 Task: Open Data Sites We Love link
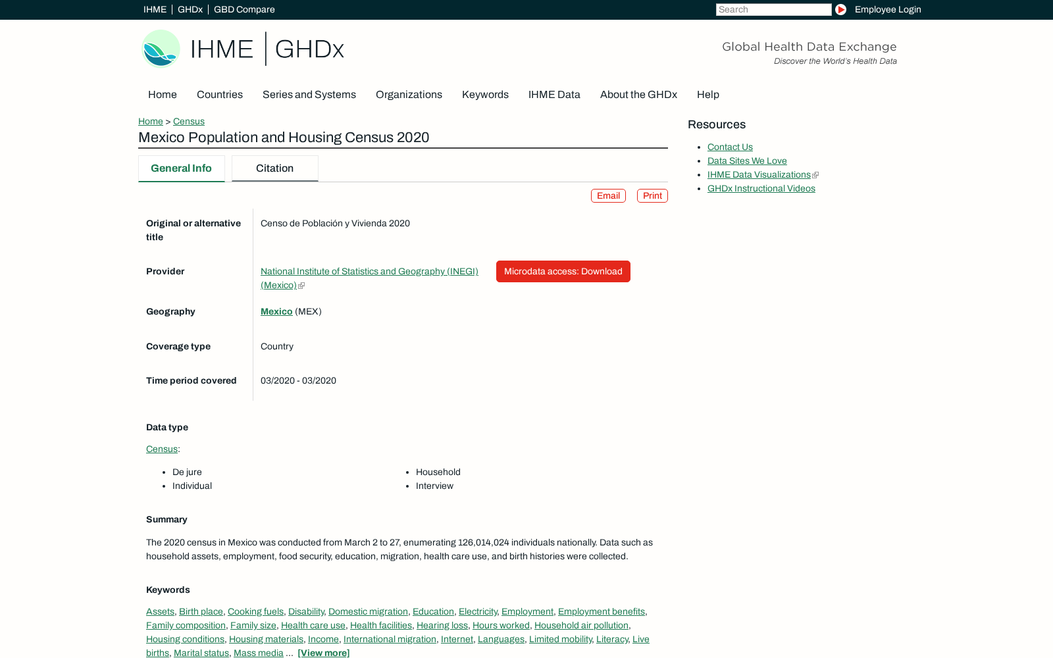coord(747,161)
